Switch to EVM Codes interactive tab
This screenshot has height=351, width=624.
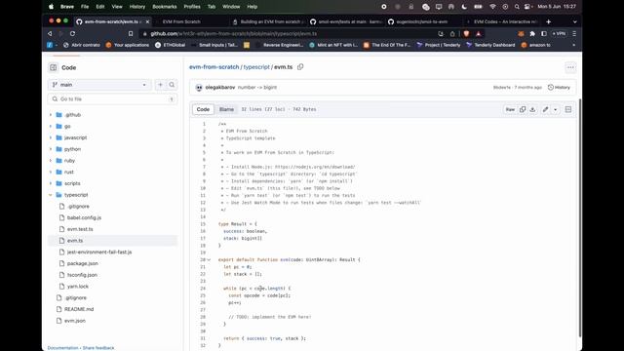[502, 21]
